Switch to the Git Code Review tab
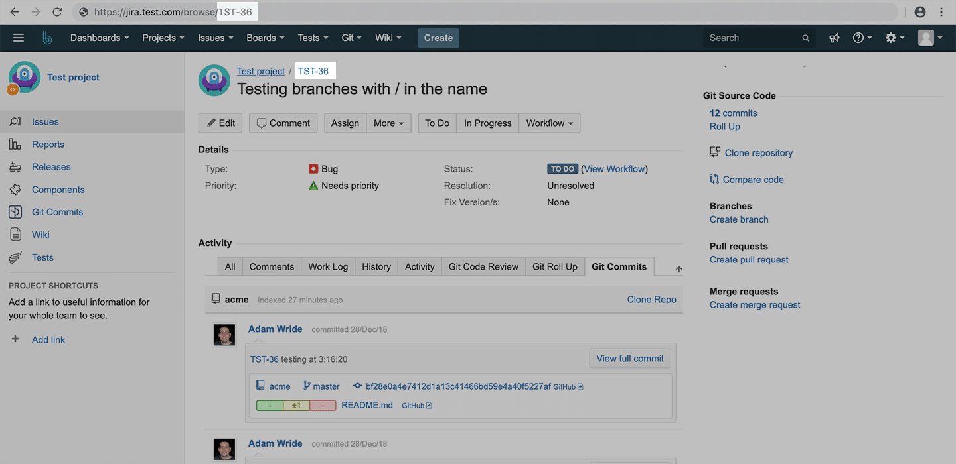Image resolution: width=956 pixels, height=464 pixels. point(483,266)
